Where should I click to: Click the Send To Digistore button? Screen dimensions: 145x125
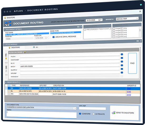pos(124,113)
